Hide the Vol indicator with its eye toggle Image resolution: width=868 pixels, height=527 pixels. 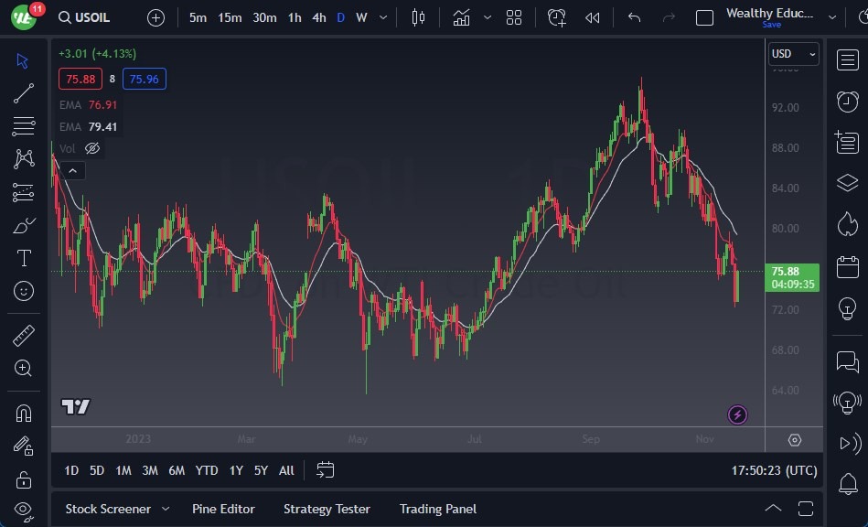91,148
